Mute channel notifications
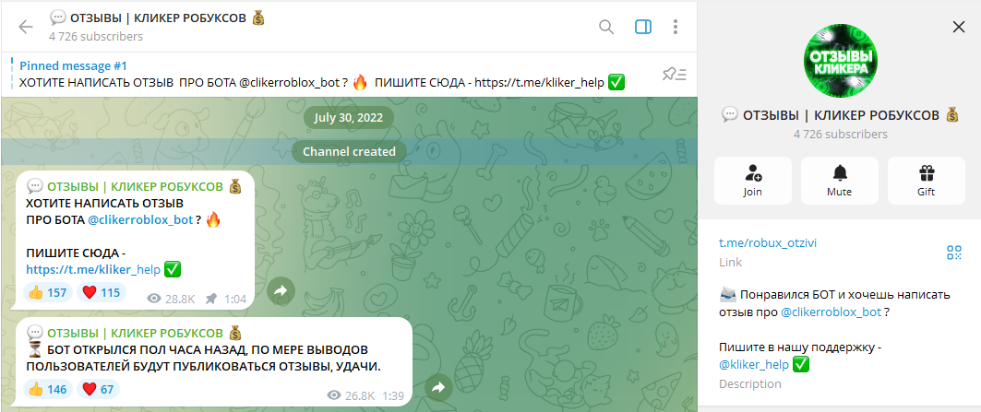Screen dimensions: 981x412 840,181
